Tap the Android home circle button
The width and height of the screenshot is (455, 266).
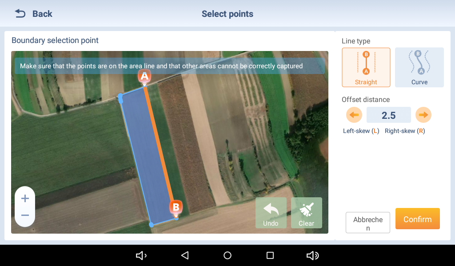[227, 255]
